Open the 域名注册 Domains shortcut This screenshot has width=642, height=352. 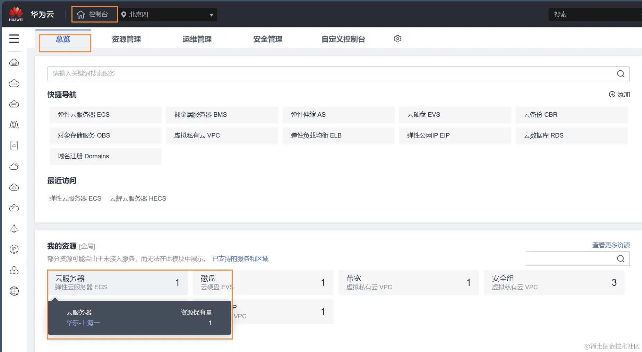[105, 156]
